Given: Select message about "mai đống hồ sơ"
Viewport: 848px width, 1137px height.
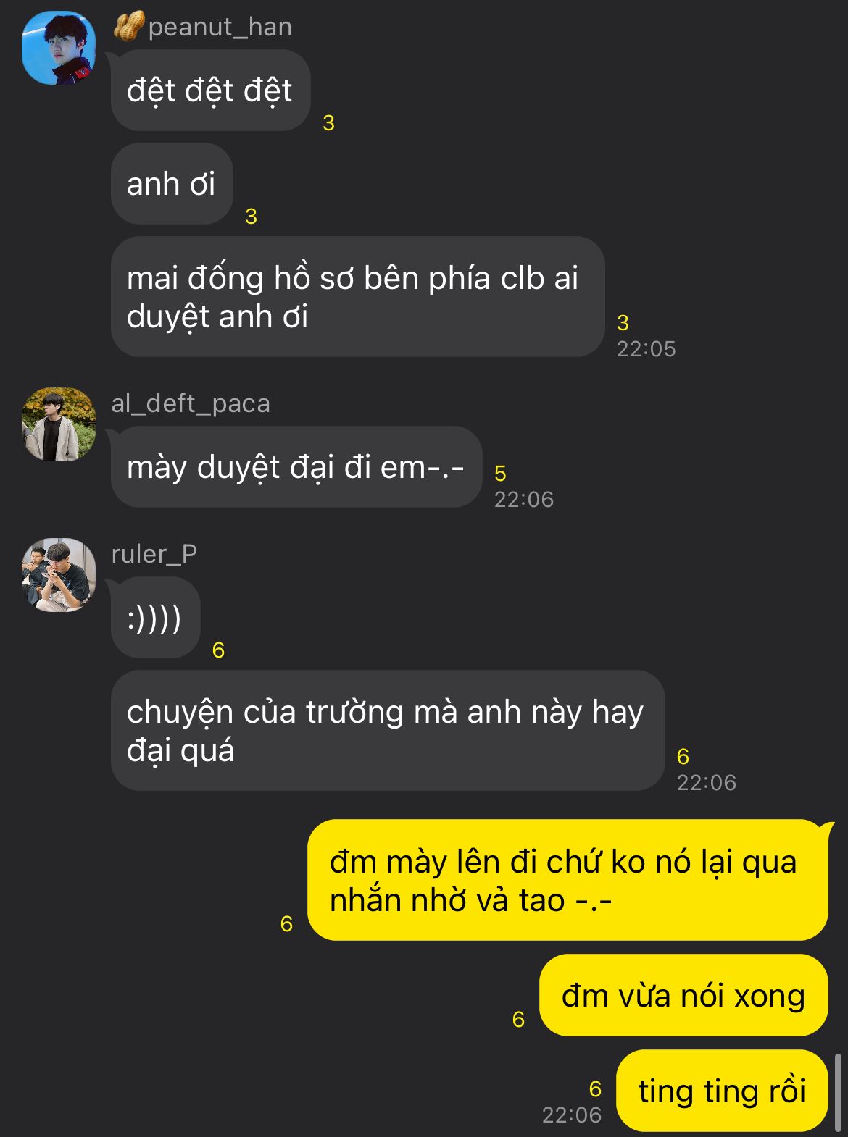Looking at the screenshot, I should (x=357, y=297).
